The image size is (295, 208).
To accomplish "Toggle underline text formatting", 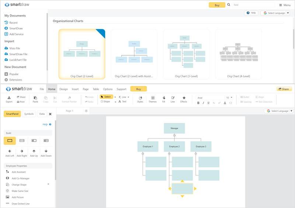I will 208,103.
